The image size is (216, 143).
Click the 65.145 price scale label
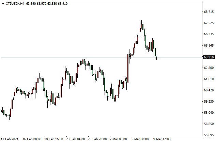coord(209,46)
